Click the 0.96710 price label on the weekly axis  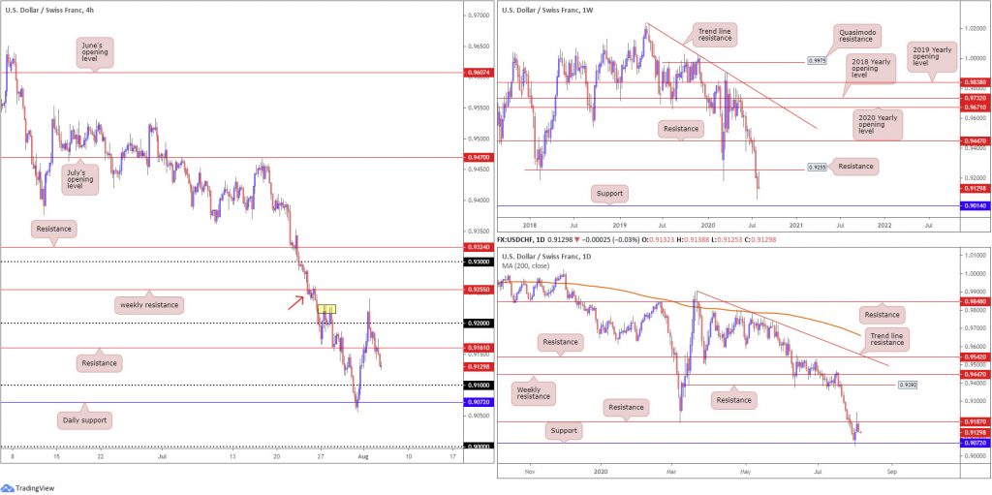click(976, 108)
